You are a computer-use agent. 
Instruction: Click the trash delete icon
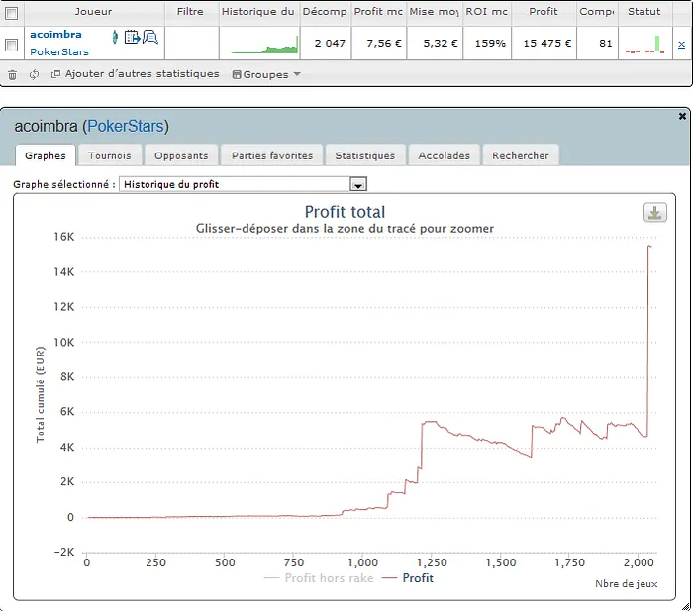pyautogui.click(x=12, y=74)
